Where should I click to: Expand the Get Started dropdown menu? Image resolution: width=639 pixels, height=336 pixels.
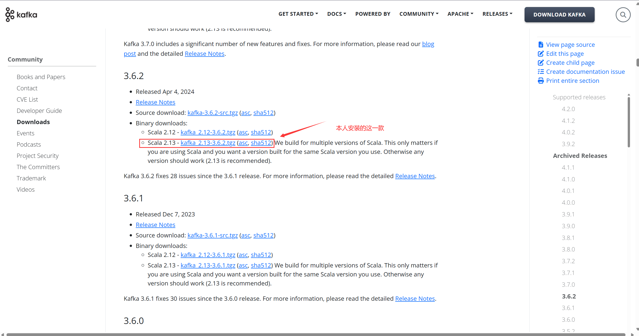pyautogui.click(x=298, y=14)
